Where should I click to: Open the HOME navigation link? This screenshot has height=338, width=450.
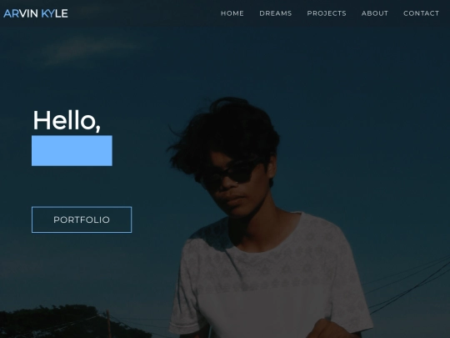tap(232, 13)
